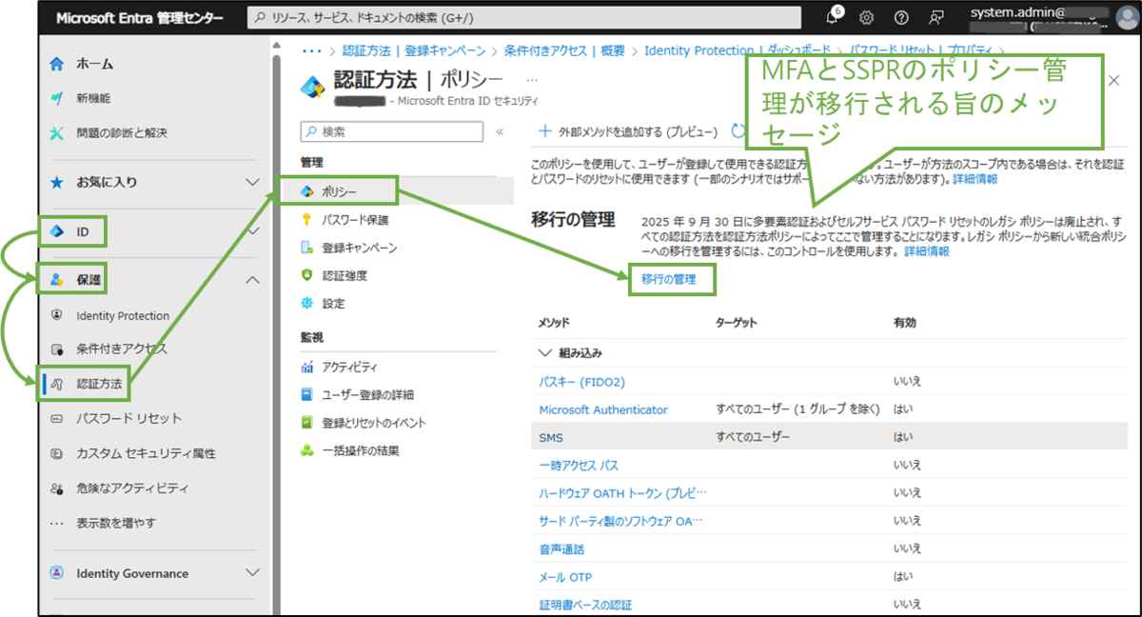The height and width of the screenshot is (617, 1142).
Task: Click 条件付きアクセス | 概要 breadcrumb
Action: click(565, 50)
